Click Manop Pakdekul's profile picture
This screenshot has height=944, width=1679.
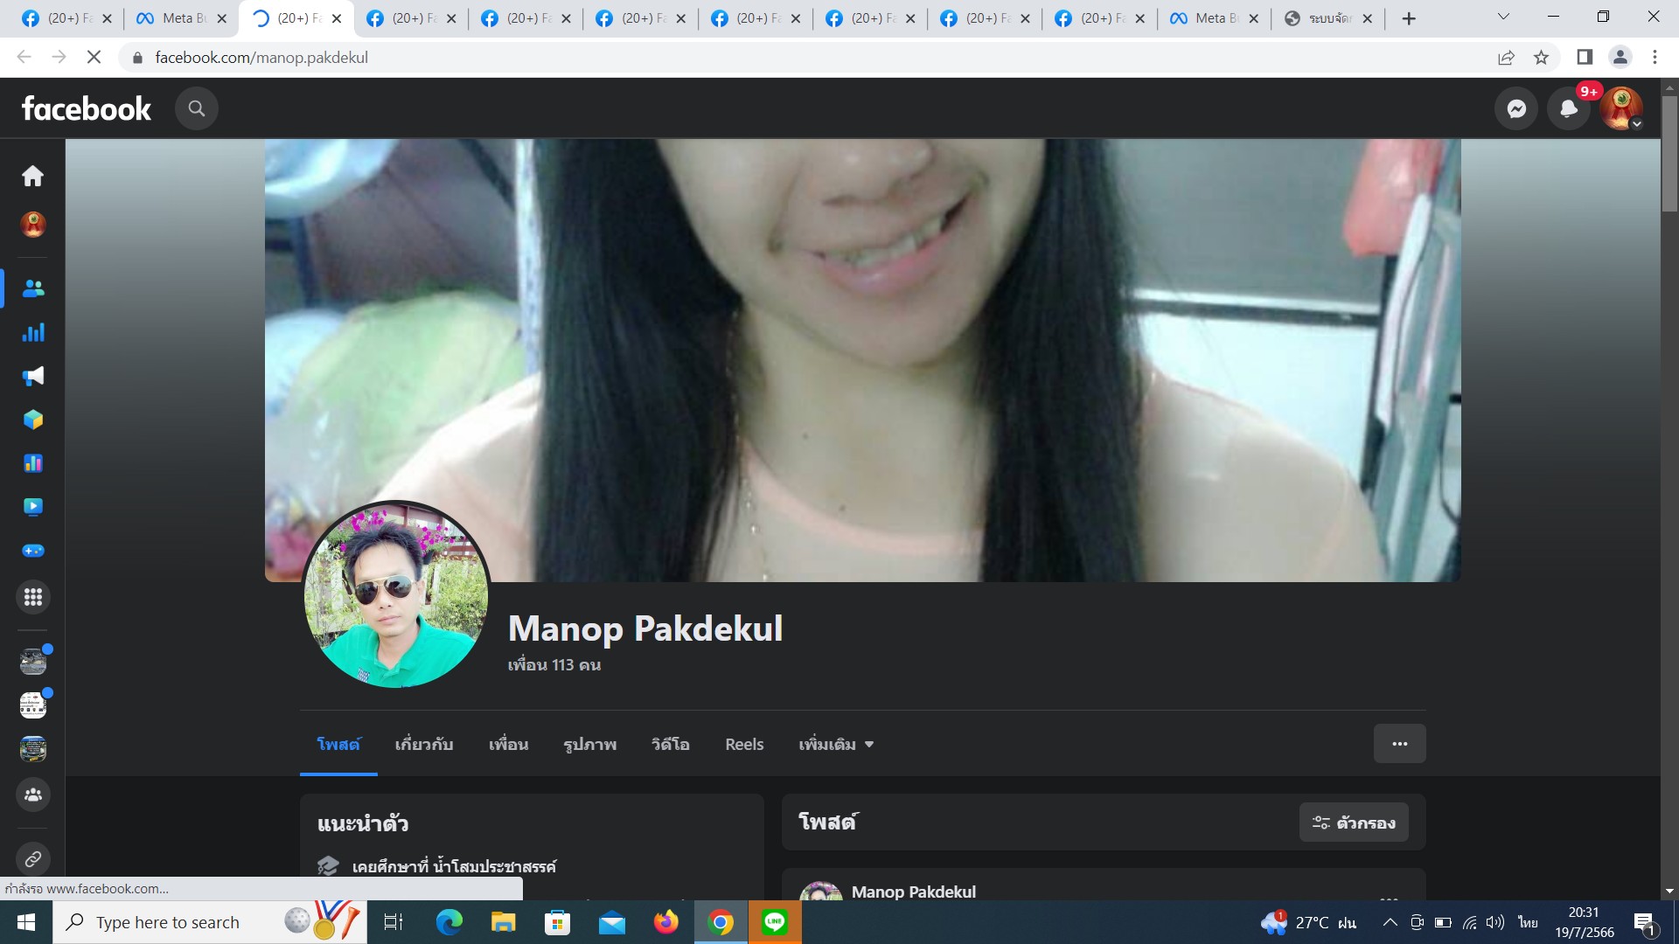[x=395, y=594]
